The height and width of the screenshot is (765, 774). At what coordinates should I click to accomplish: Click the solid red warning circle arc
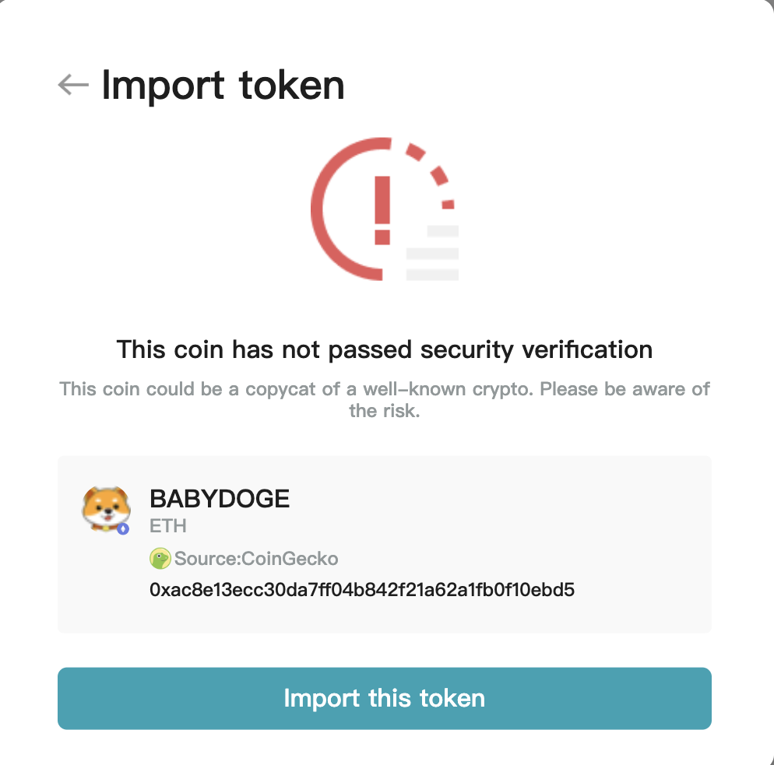point(325,210)
